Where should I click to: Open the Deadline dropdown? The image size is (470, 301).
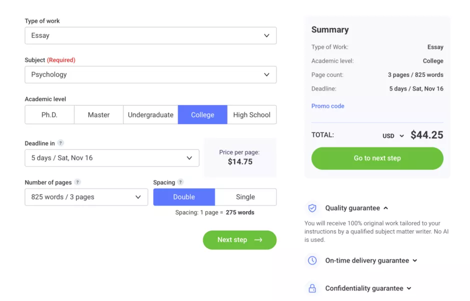112,158
